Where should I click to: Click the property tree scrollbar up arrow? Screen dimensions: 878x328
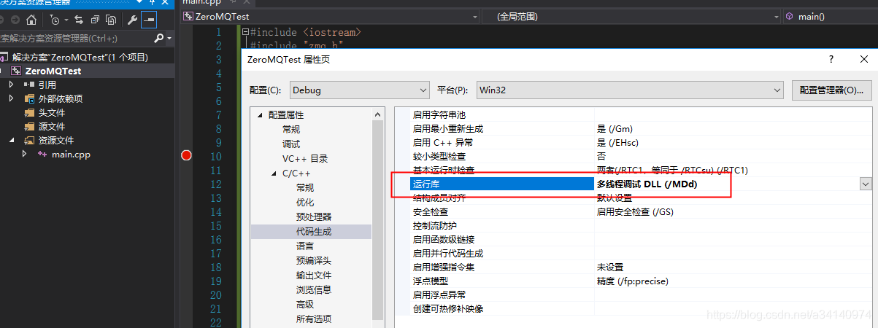[378, 114]
